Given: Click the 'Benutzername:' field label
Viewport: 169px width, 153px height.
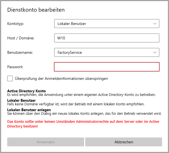Looking at the screenshot, I should pyautogui.click(x=20, y=52).
